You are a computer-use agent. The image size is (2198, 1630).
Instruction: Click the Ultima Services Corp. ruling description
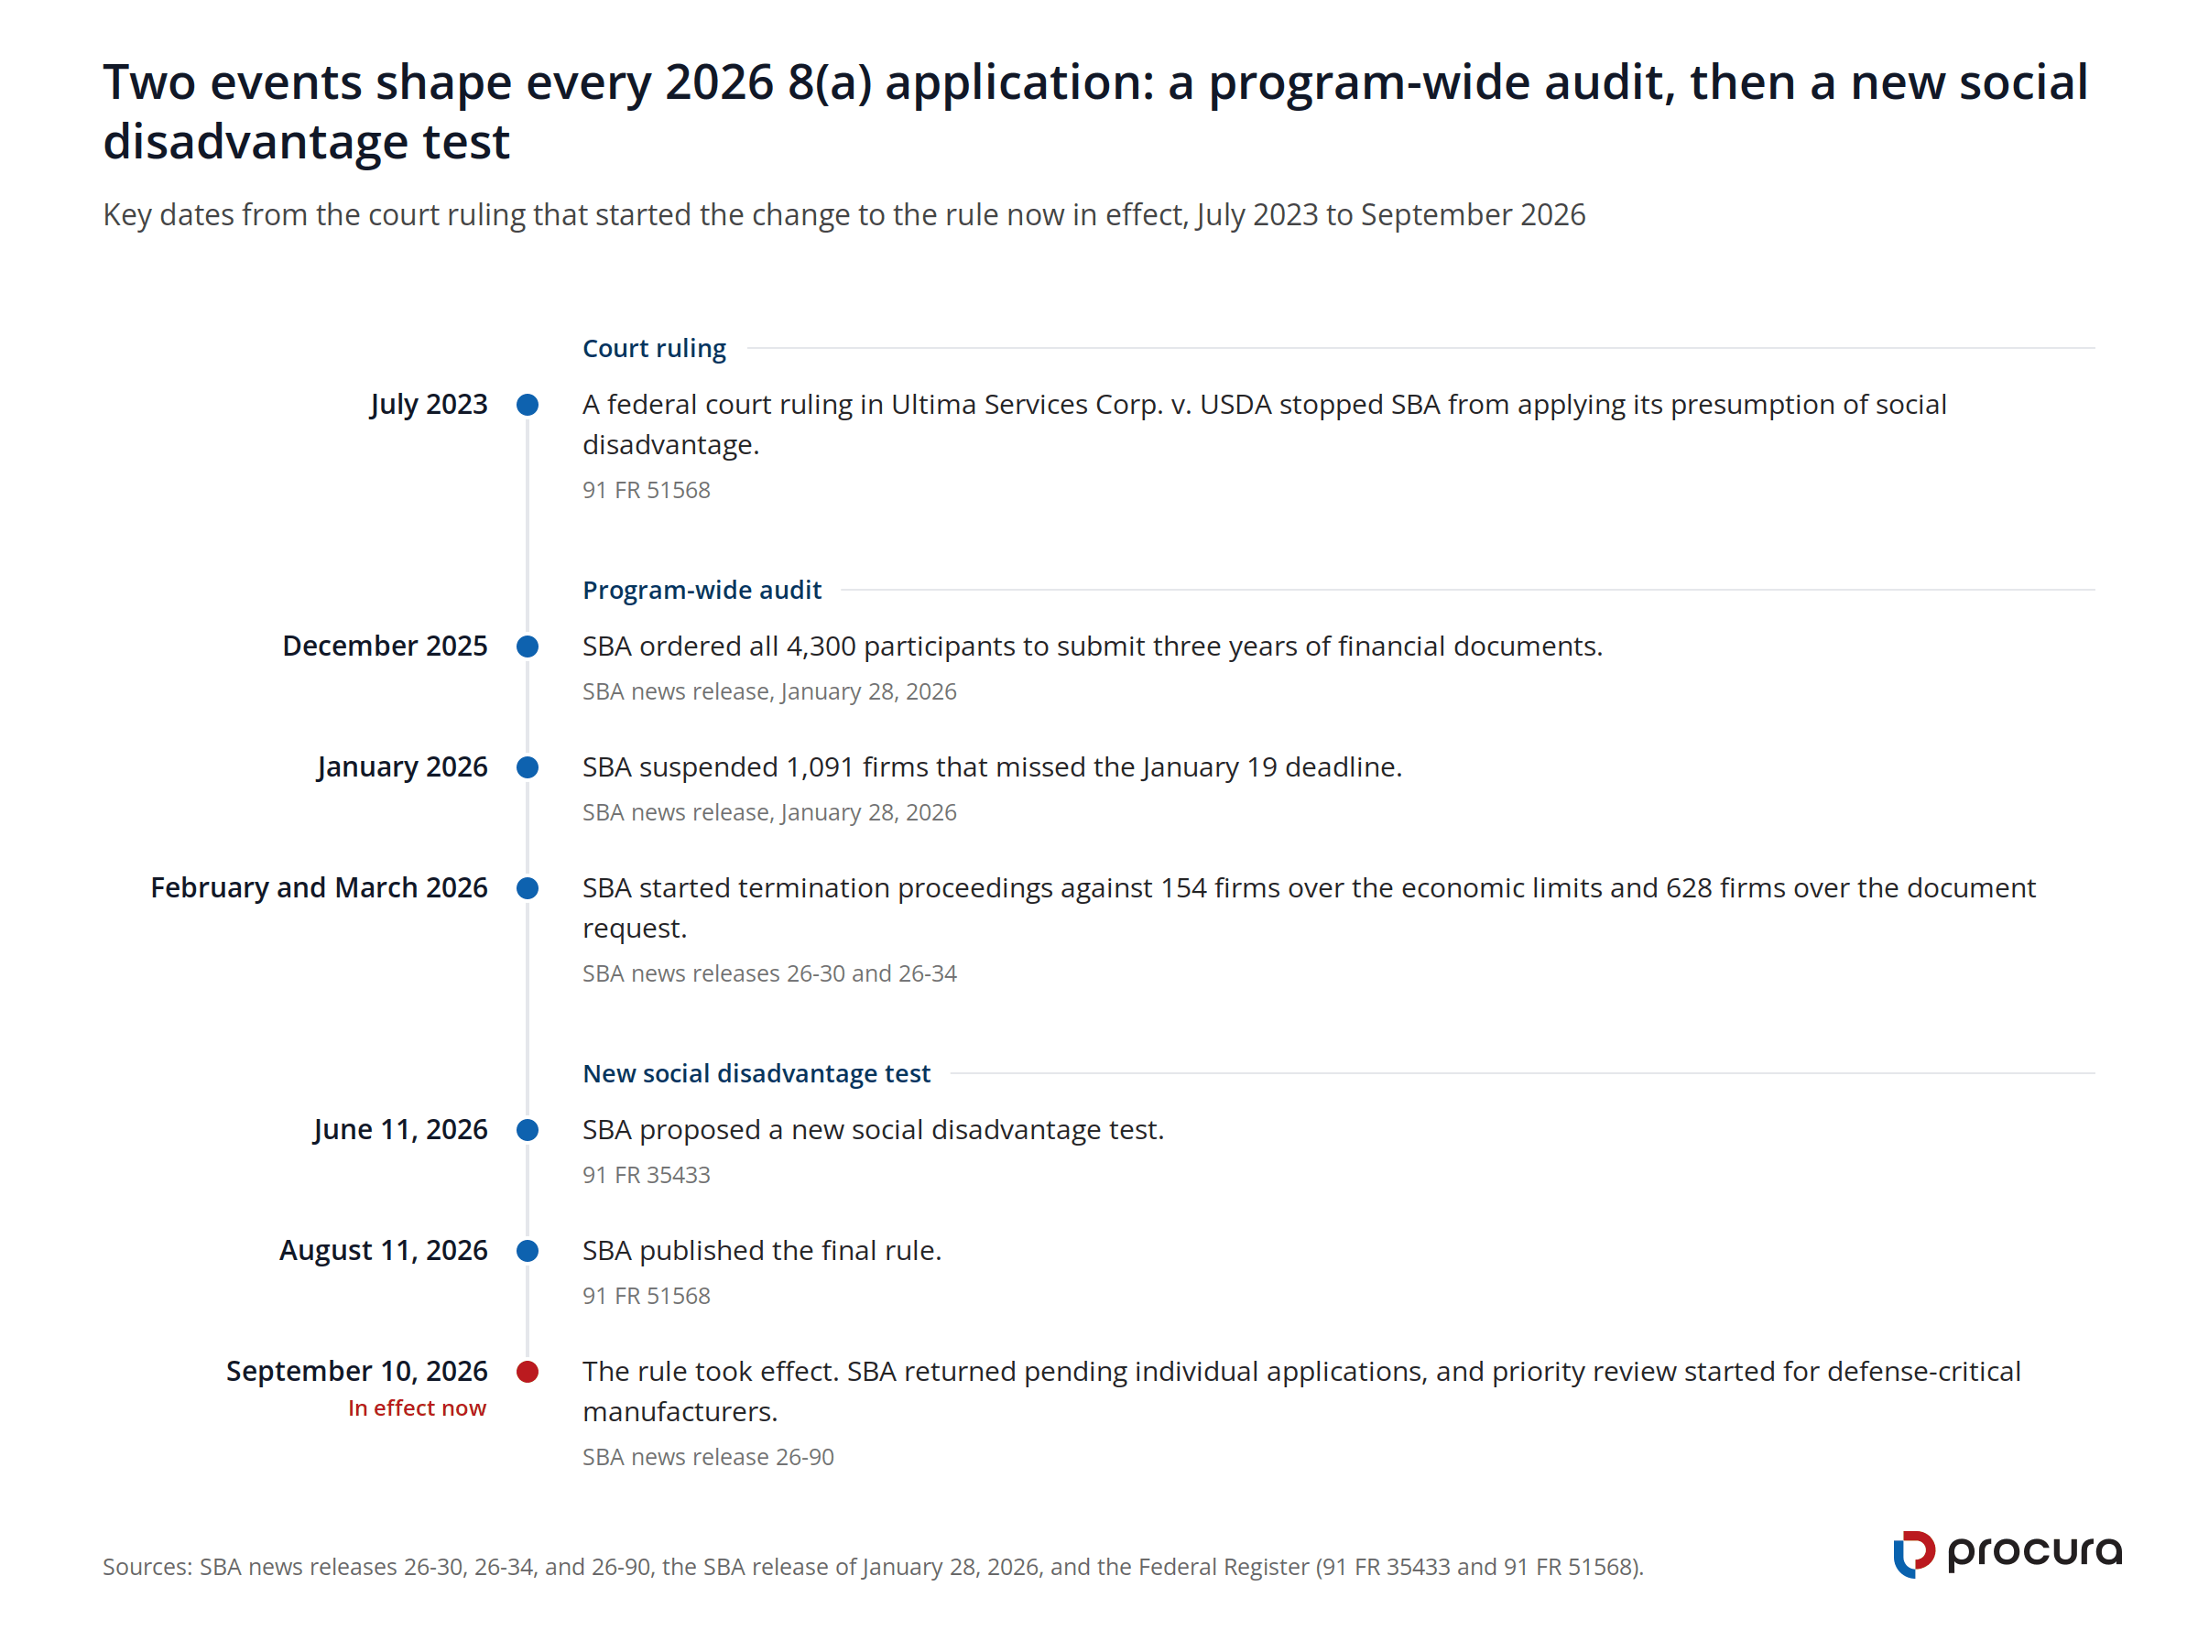(x=1264, y=424)
